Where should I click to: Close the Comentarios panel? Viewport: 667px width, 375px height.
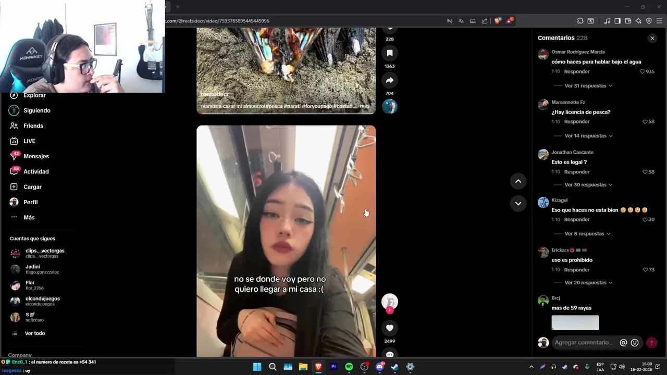pos(652,38)
